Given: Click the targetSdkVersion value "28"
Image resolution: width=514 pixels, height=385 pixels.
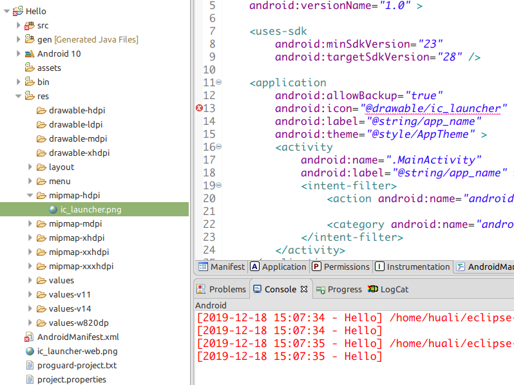Looking at the screenshot, I should click(x=450, y=57).
